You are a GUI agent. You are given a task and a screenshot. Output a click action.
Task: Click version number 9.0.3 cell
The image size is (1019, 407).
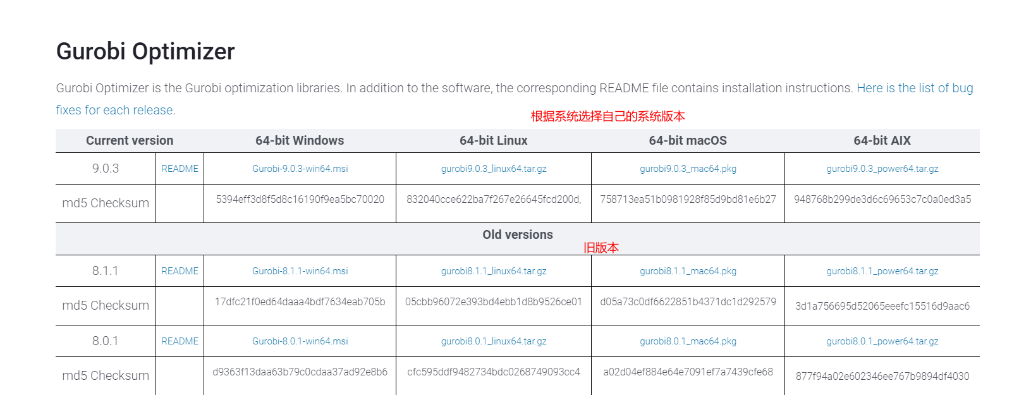coord(106,169)
